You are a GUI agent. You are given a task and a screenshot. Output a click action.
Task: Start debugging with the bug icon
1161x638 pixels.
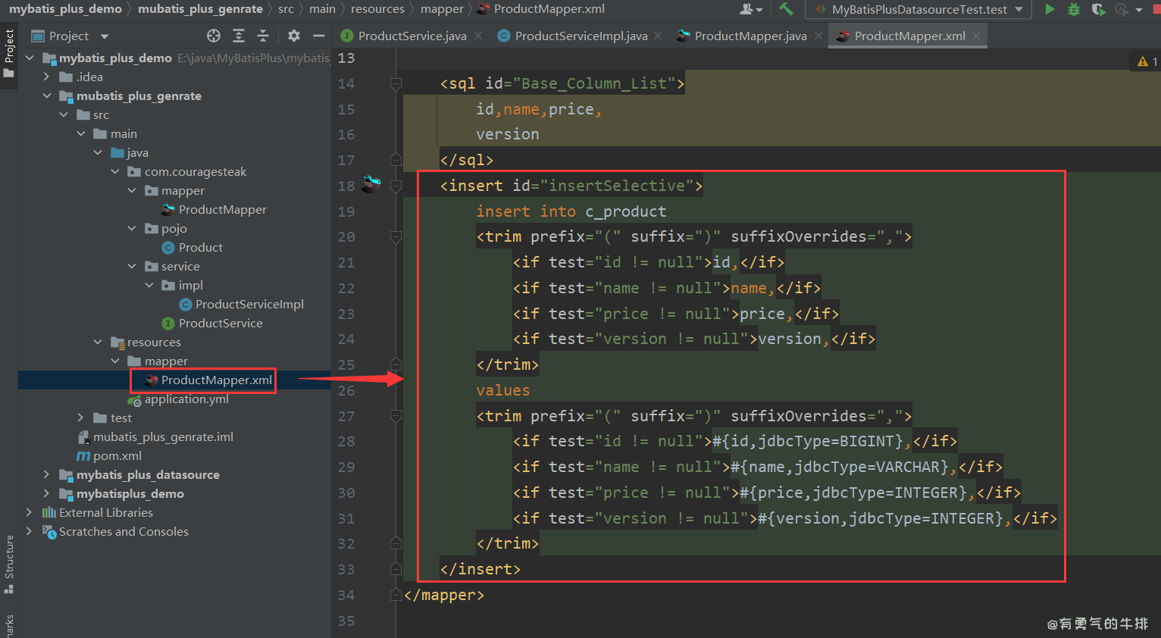tap(1074, 9)
